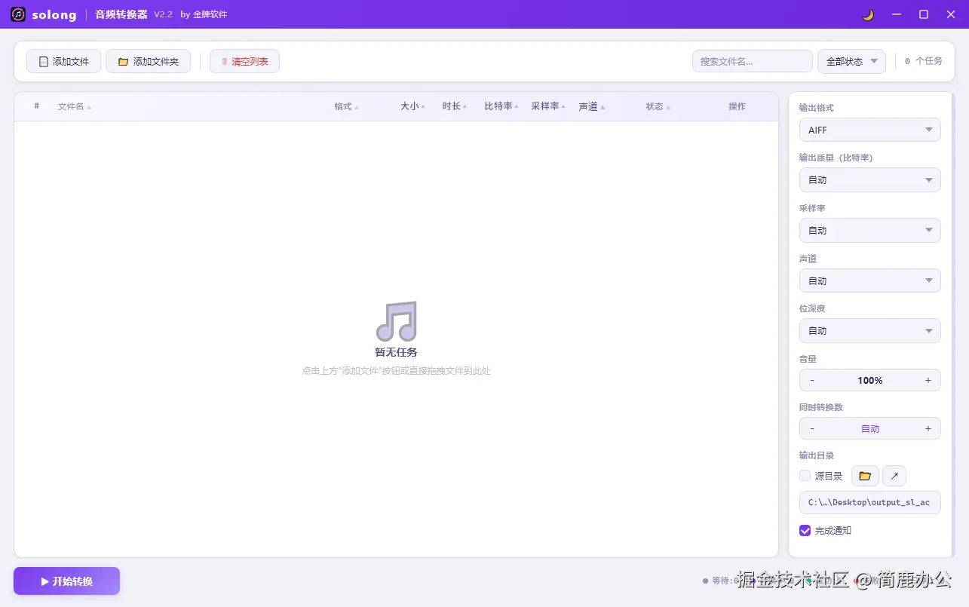Open the 位深度 bit depth dropdown
This screenshot has height=607, width=969.
click(869, 330)
